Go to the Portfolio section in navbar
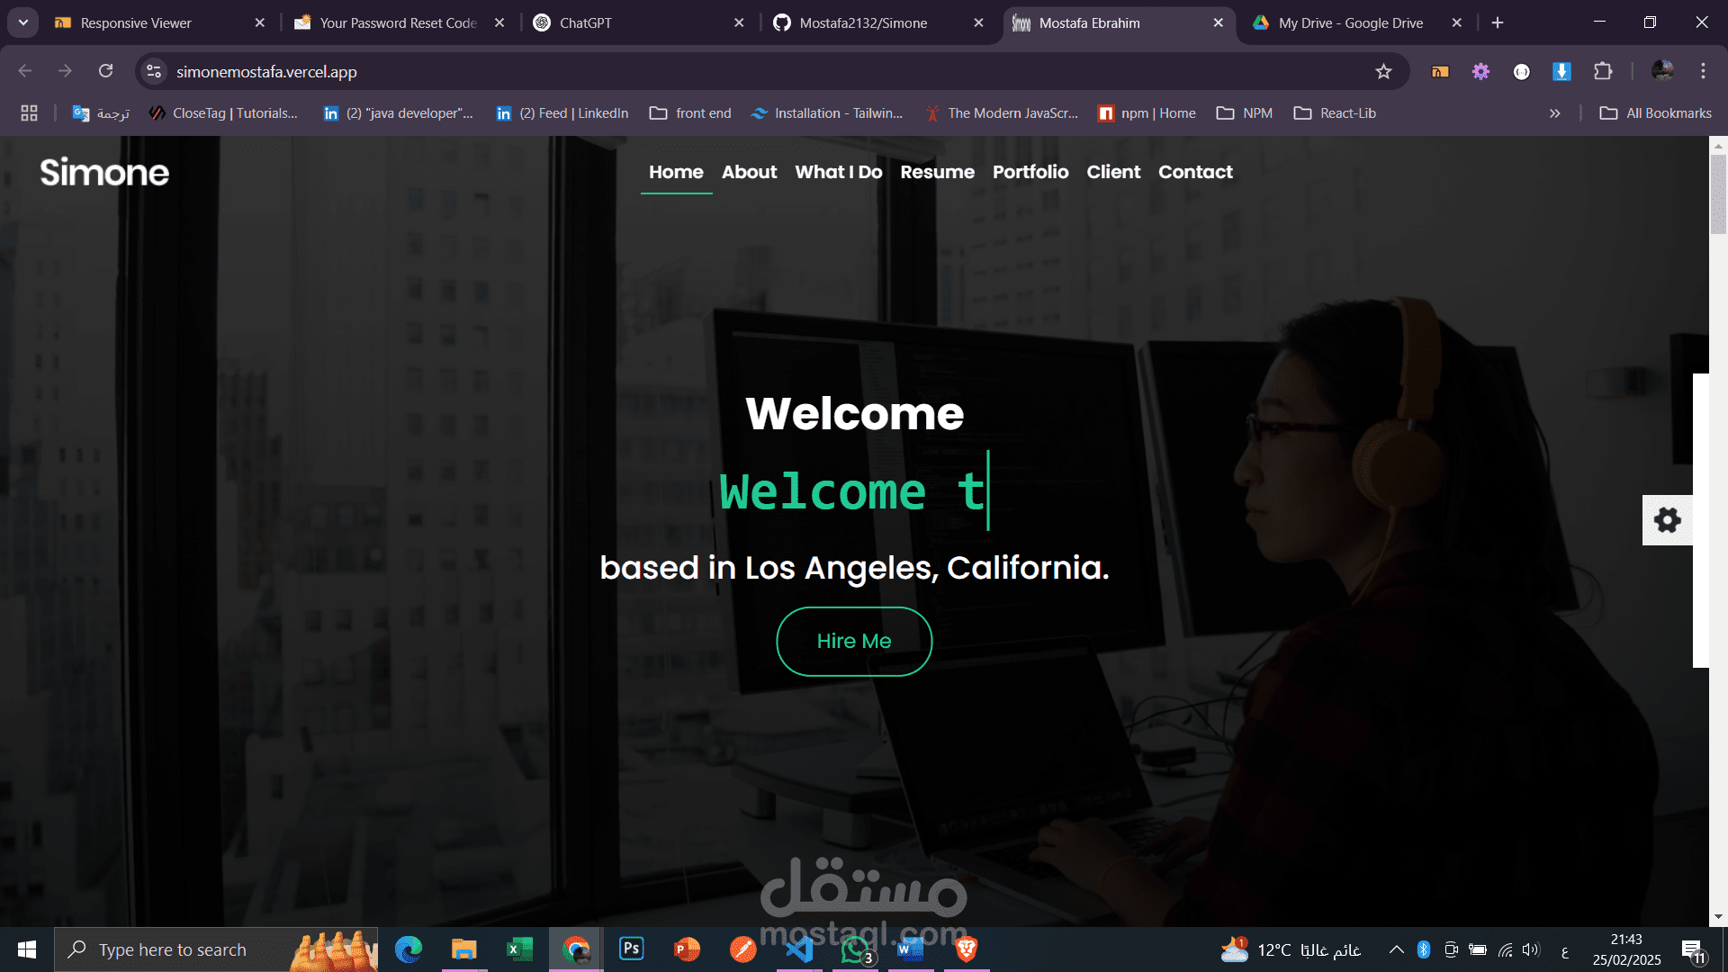 1030,172
